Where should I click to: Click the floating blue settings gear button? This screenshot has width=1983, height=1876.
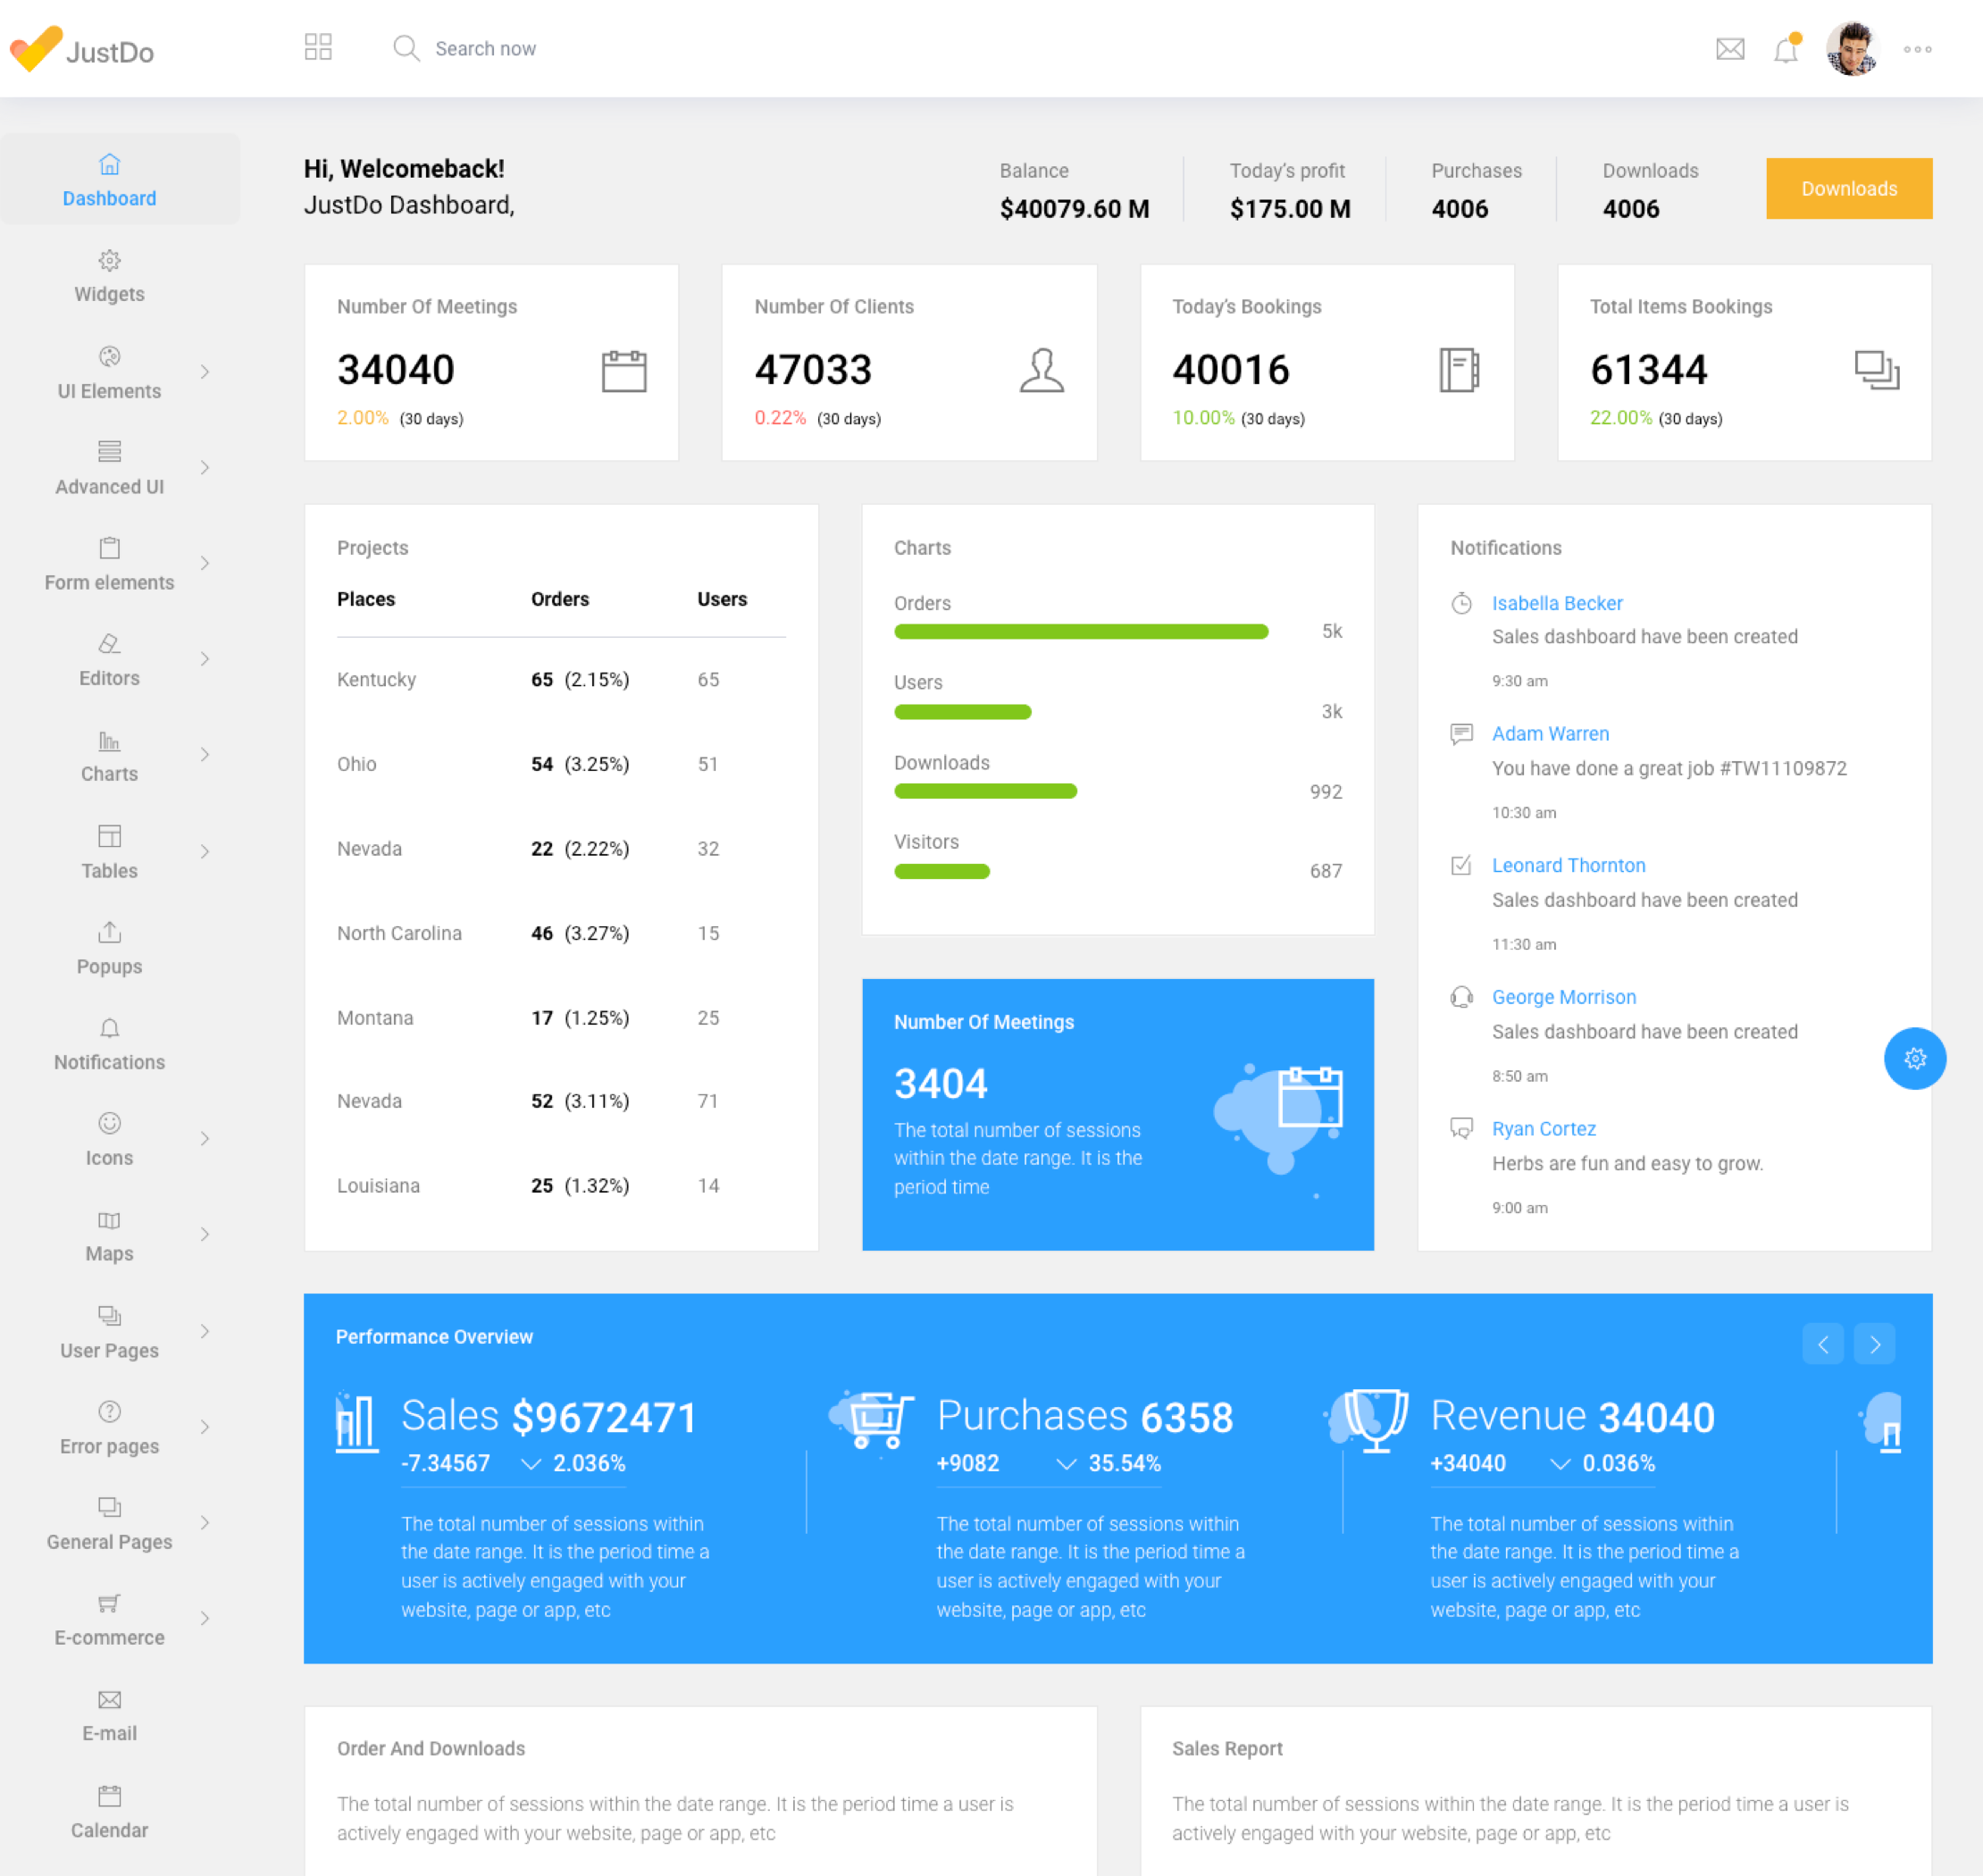pyautogui.click(x=1914, y=1058)
